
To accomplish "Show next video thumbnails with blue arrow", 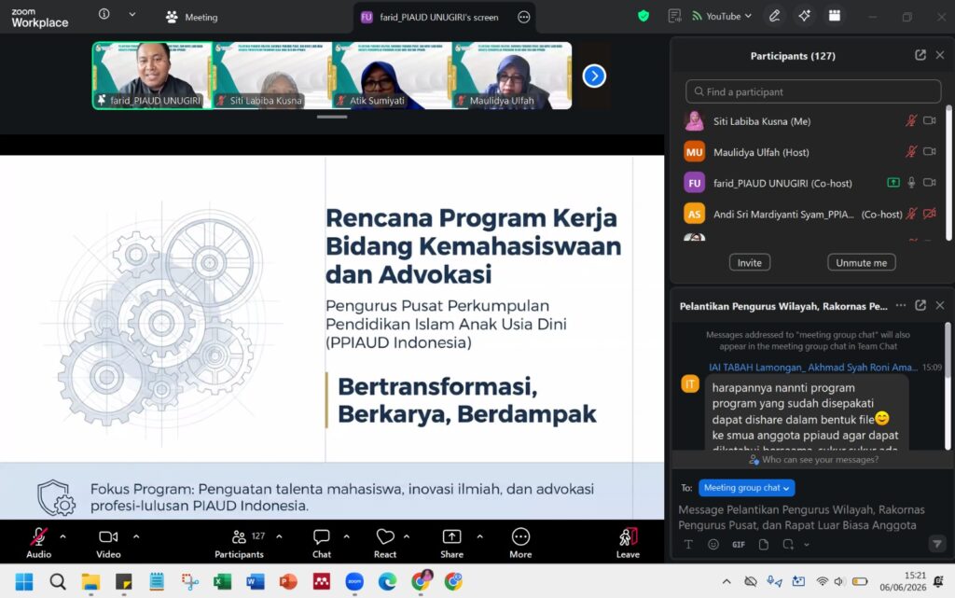I will tap(594, 76).
